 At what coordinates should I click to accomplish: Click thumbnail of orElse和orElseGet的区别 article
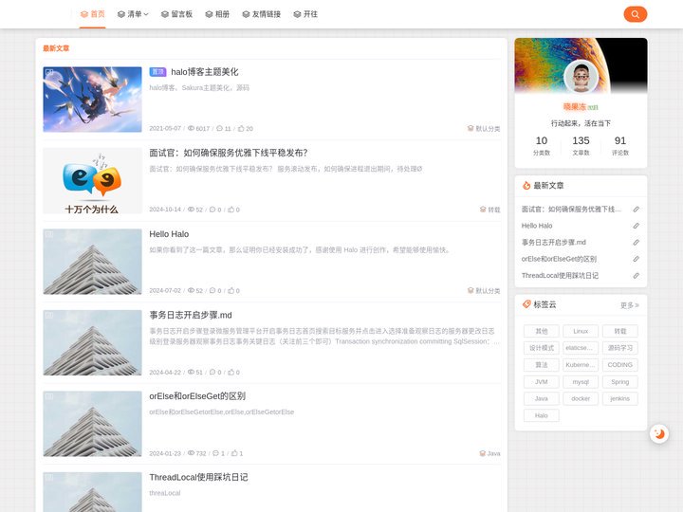92,424
